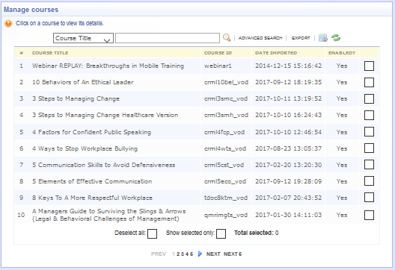Click the NEXT 5 pages link

click(233, 254)
